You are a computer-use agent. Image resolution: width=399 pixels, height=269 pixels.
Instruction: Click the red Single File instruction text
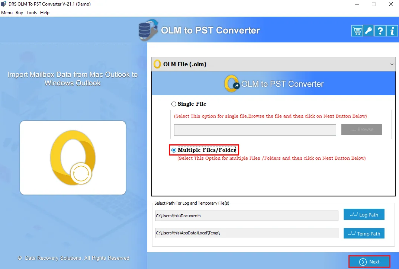(x=270, y=116)
